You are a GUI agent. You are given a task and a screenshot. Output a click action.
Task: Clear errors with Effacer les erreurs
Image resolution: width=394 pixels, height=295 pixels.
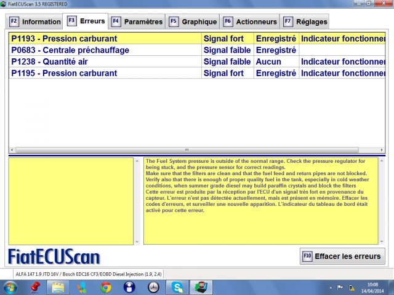coord(342,256)
